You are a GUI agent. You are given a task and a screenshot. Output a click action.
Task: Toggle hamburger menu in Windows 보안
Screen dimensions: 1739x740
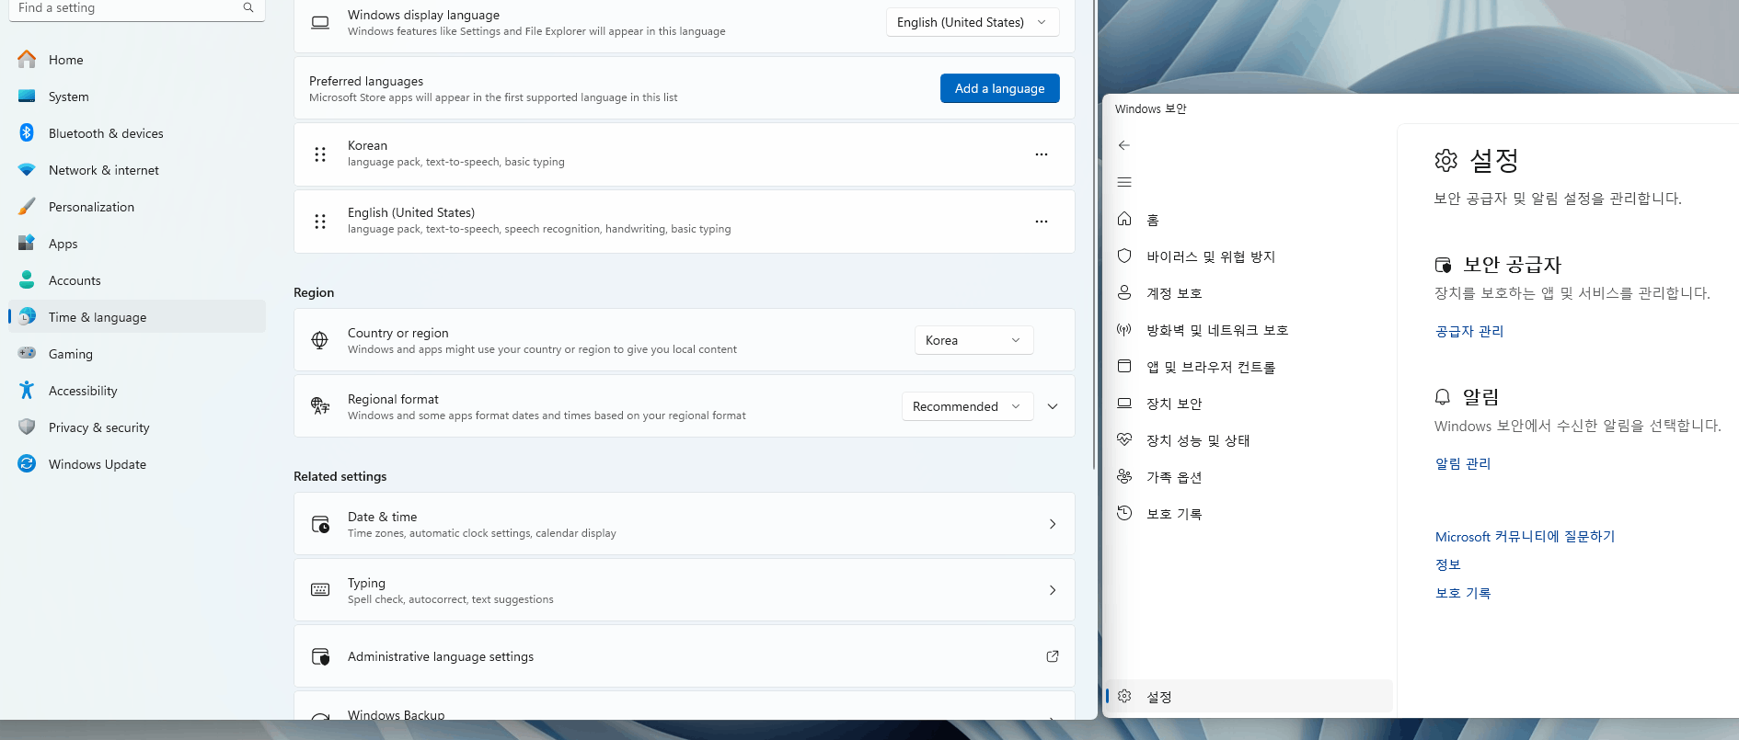pos(1124,182)
